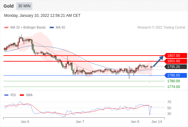Select the 1801.00 resistance price tag

176,61
